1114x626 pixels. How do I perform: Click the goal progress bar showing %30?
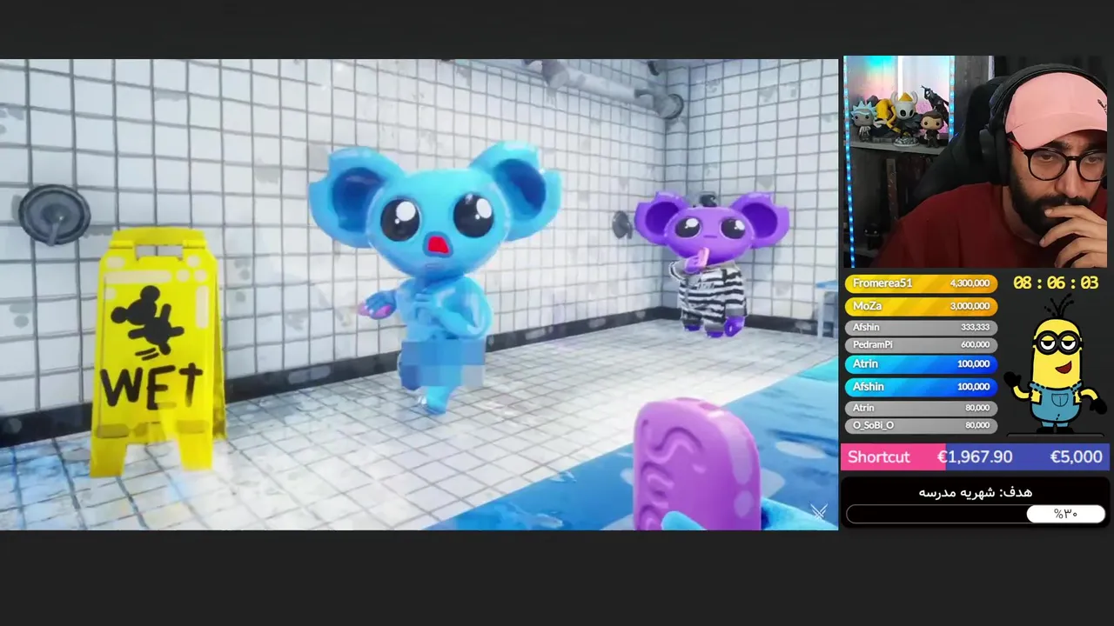coord(976,514)
